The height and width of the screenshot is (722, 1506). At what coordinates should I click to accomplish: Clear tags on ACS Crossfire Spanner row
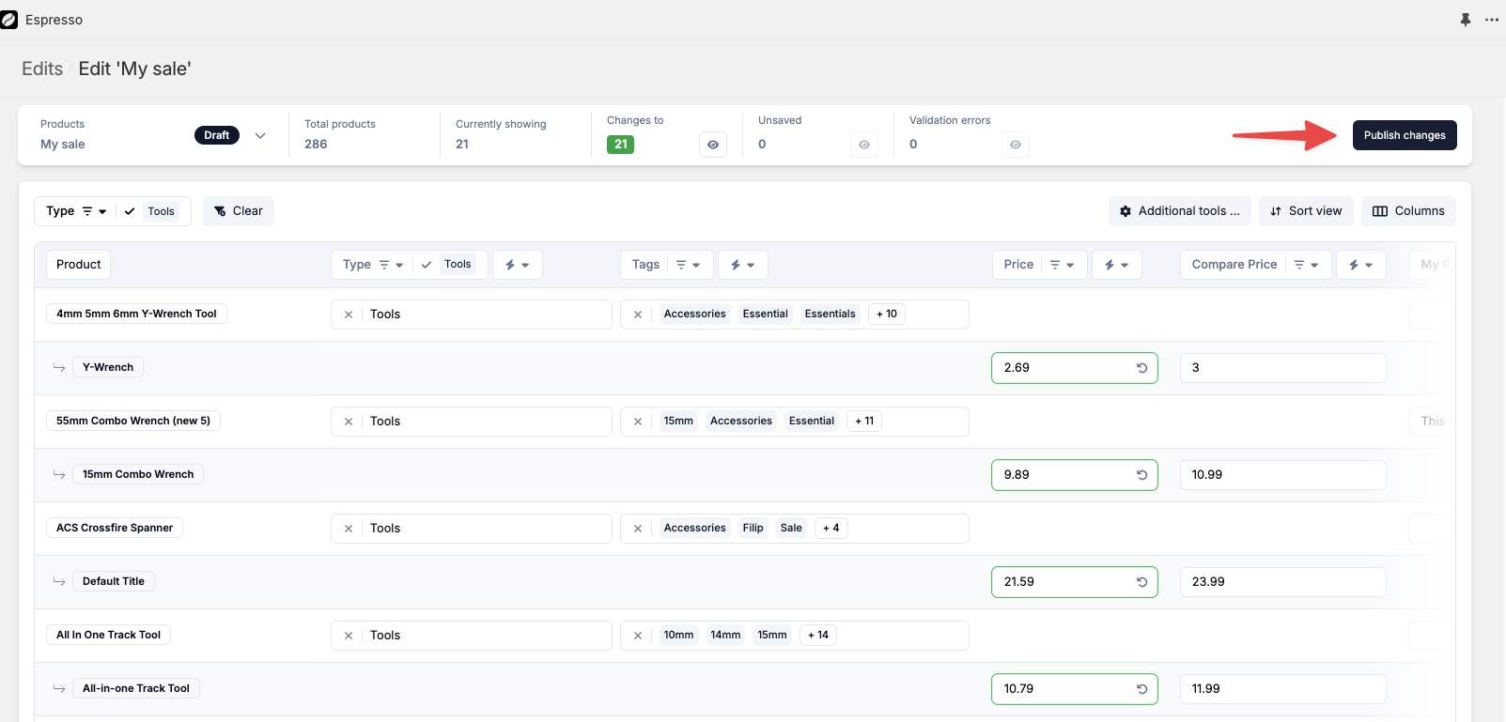pos(638,529)
